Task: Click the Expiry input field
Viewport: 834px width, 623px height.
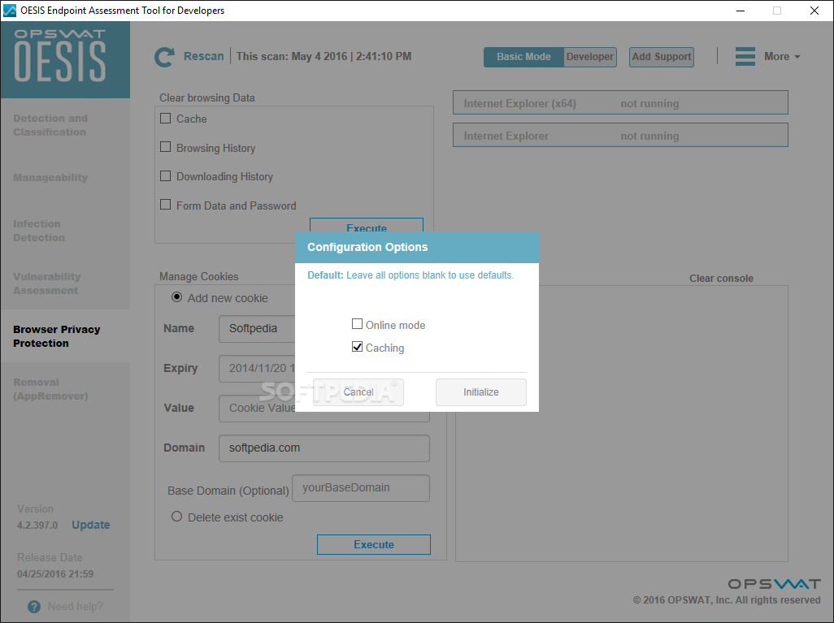Action: coord(257,369)
